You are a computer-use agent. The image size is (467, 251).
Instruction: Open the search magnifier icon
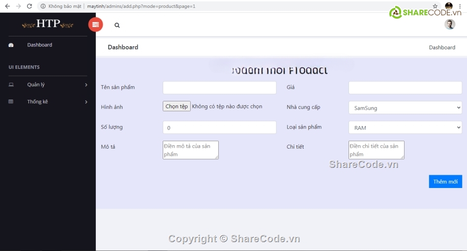[x=117, y=25]
